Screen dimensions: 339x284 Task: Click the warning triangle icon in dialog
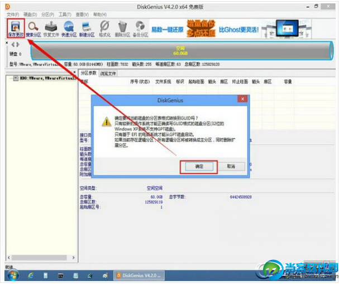click(106, 122)
